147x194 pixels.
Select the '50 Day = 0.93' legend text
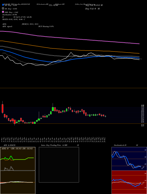[x=11, y=9]
